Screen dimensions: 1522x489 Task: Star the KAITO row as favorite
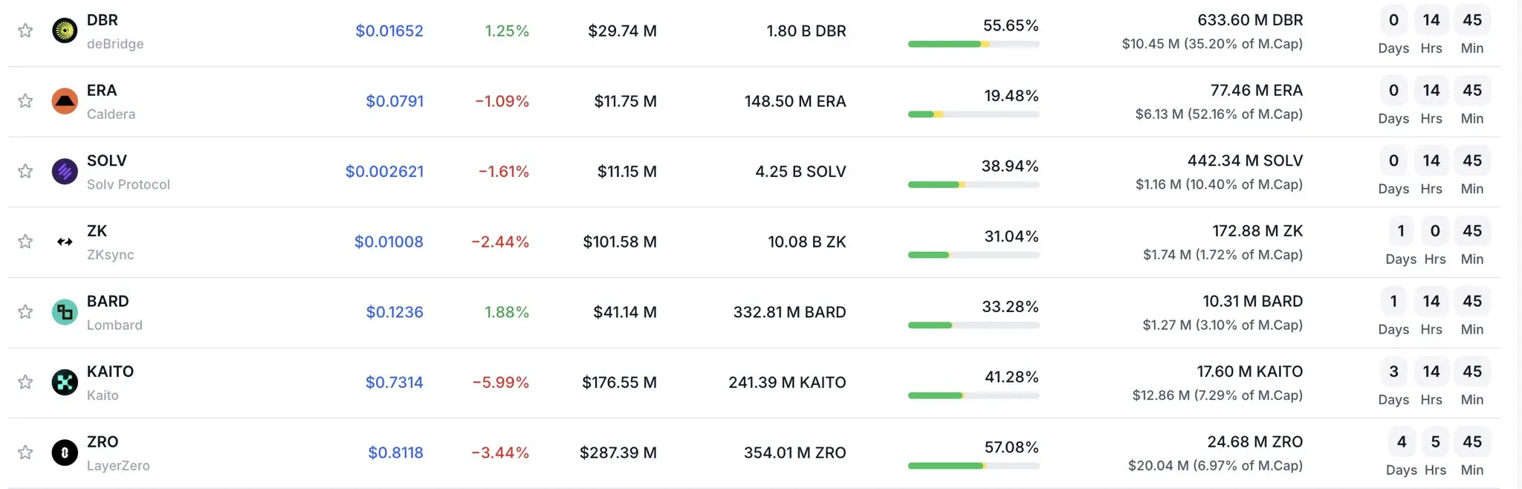(25, 382)
